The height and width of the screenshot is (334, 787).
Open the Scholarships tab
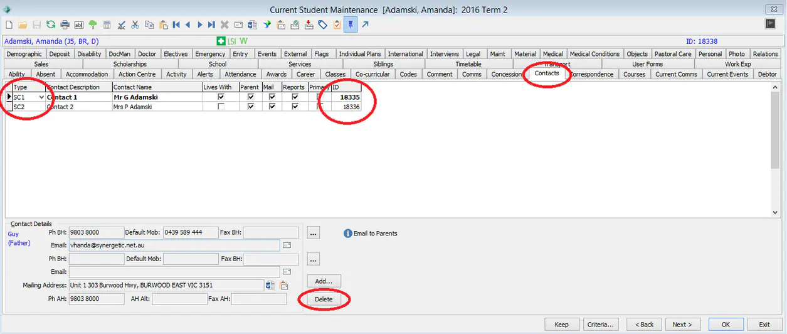click(130, 64)
